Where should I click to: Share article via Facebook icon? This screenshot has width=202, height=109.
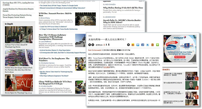point(143,45)
